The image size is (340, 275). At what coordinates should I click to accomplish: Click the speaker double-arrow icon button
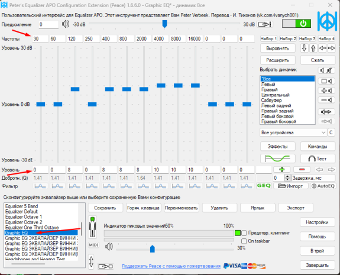(326, 112)
